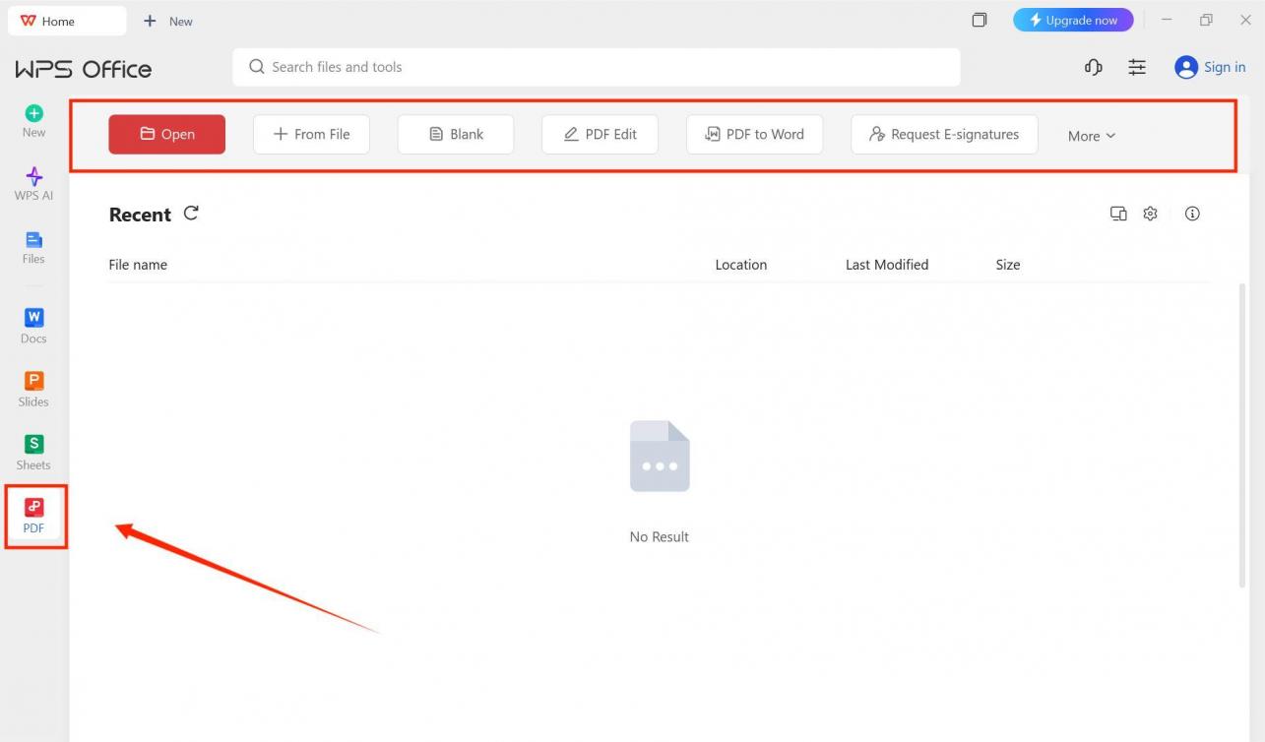Open the PDF Edit tool
1265x742 pixels.
pos(600,135)
